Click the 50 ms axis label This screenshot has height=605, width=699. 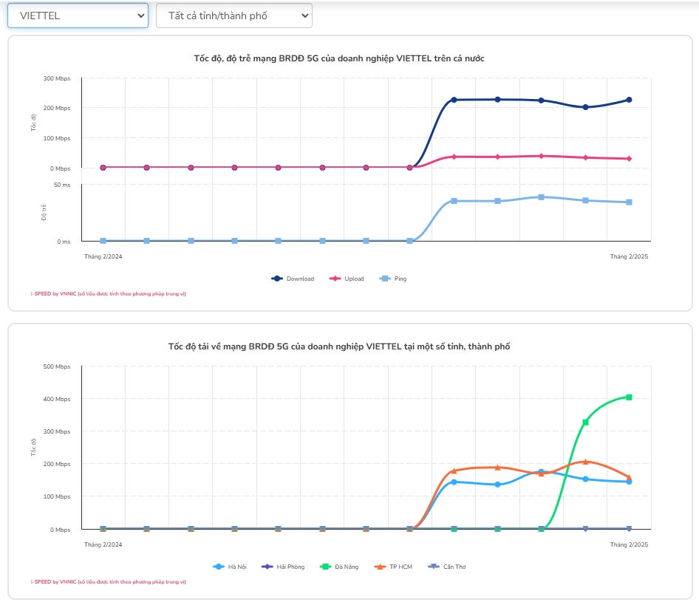pos(62,185)
